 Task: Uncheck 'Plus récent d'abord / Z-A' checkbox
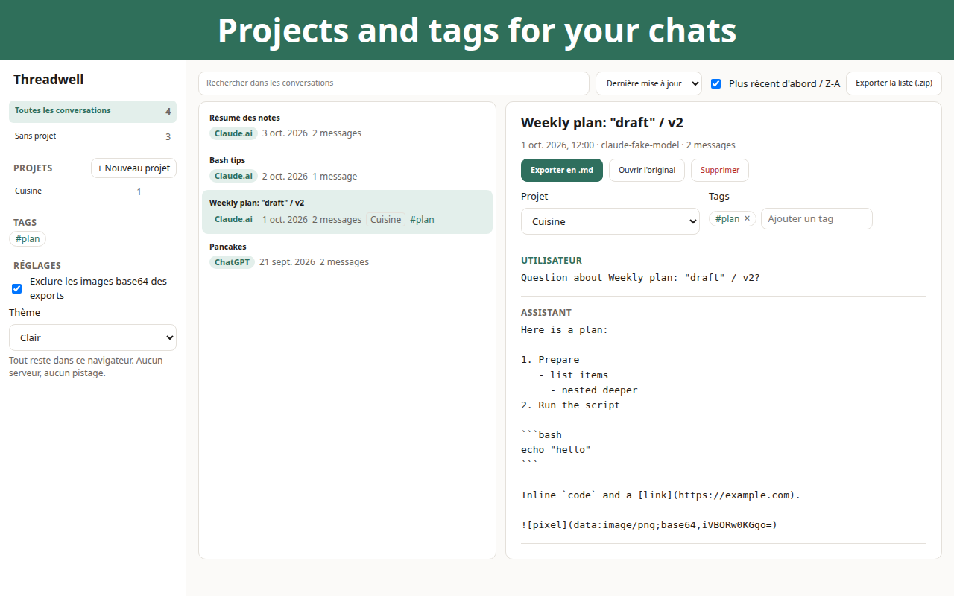pos(716,83)
